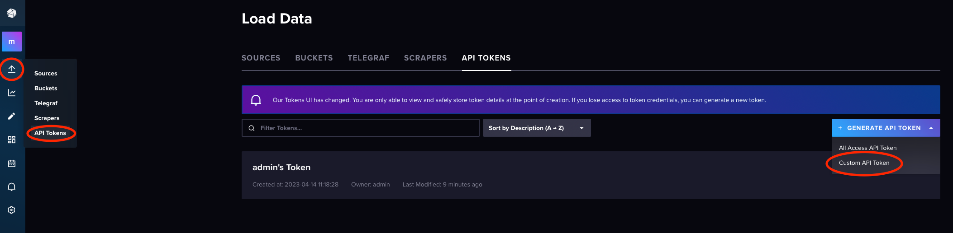
Task: Open Tasks calendar icon in sidebar
Action: point(12,163)
